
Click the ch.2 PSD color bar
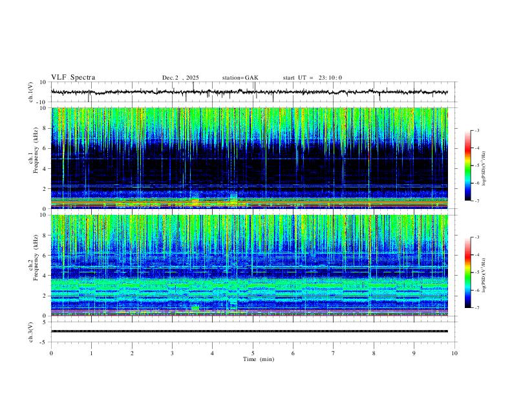pos(467,272)
